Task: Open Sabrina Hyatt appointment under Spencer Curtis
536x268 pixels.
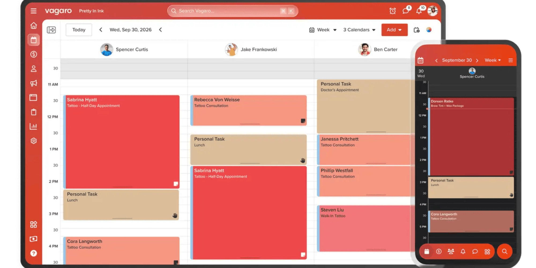Action: pos(121,142)
